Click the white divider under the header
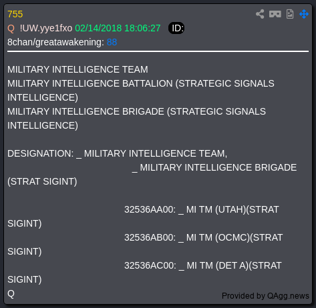316x308 pixels. [x=158, y=51]
